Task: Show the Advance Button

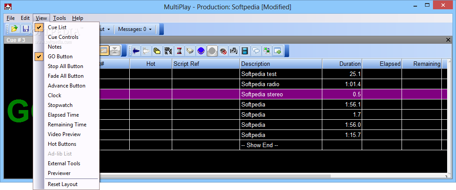Action: tap(66, 86)
